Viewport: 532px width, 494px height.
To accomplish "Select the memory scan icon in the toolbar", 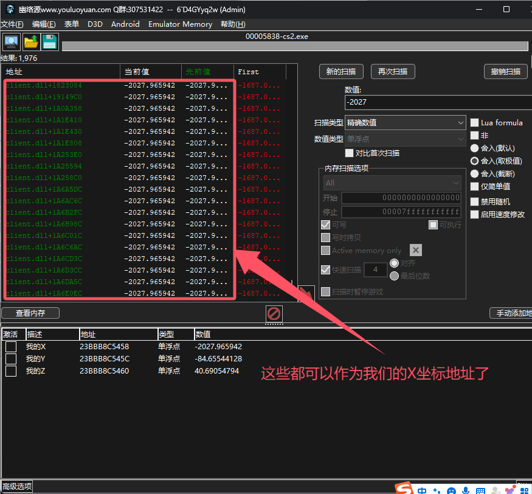I will click(x=11, y=41).
